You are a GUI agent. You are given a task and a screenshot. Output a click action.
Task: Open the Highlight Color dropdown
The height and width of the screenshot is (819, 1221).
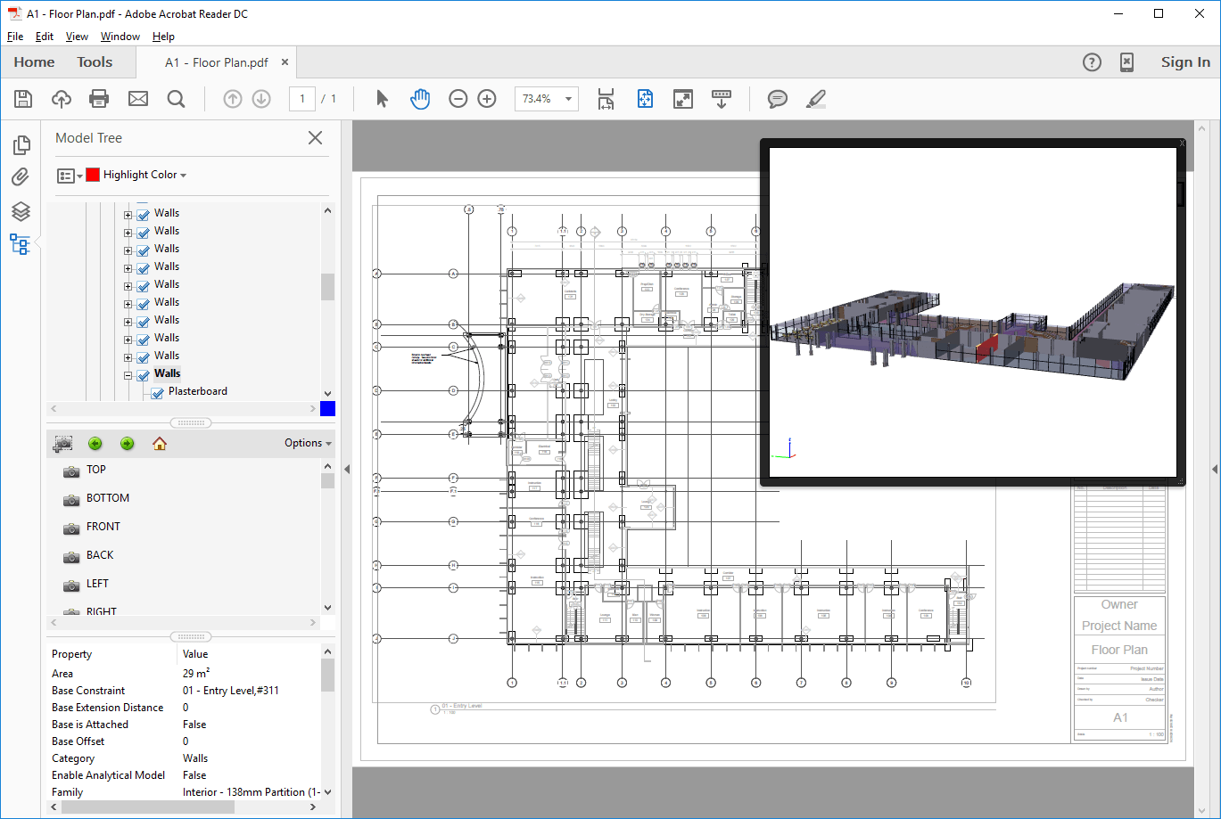point(185,175)
